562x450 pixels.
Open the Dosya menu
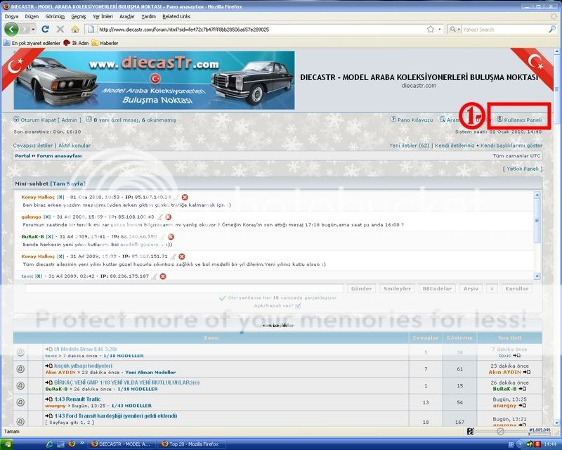coord(11,16)
